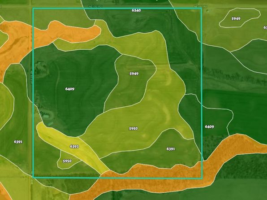Click the 6409 label outside the teal boundary

tap(209, 126)
